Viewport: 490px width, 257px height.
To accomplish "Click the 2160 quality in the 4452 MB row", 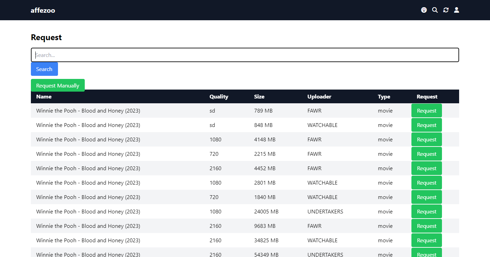I will (215, 168).
